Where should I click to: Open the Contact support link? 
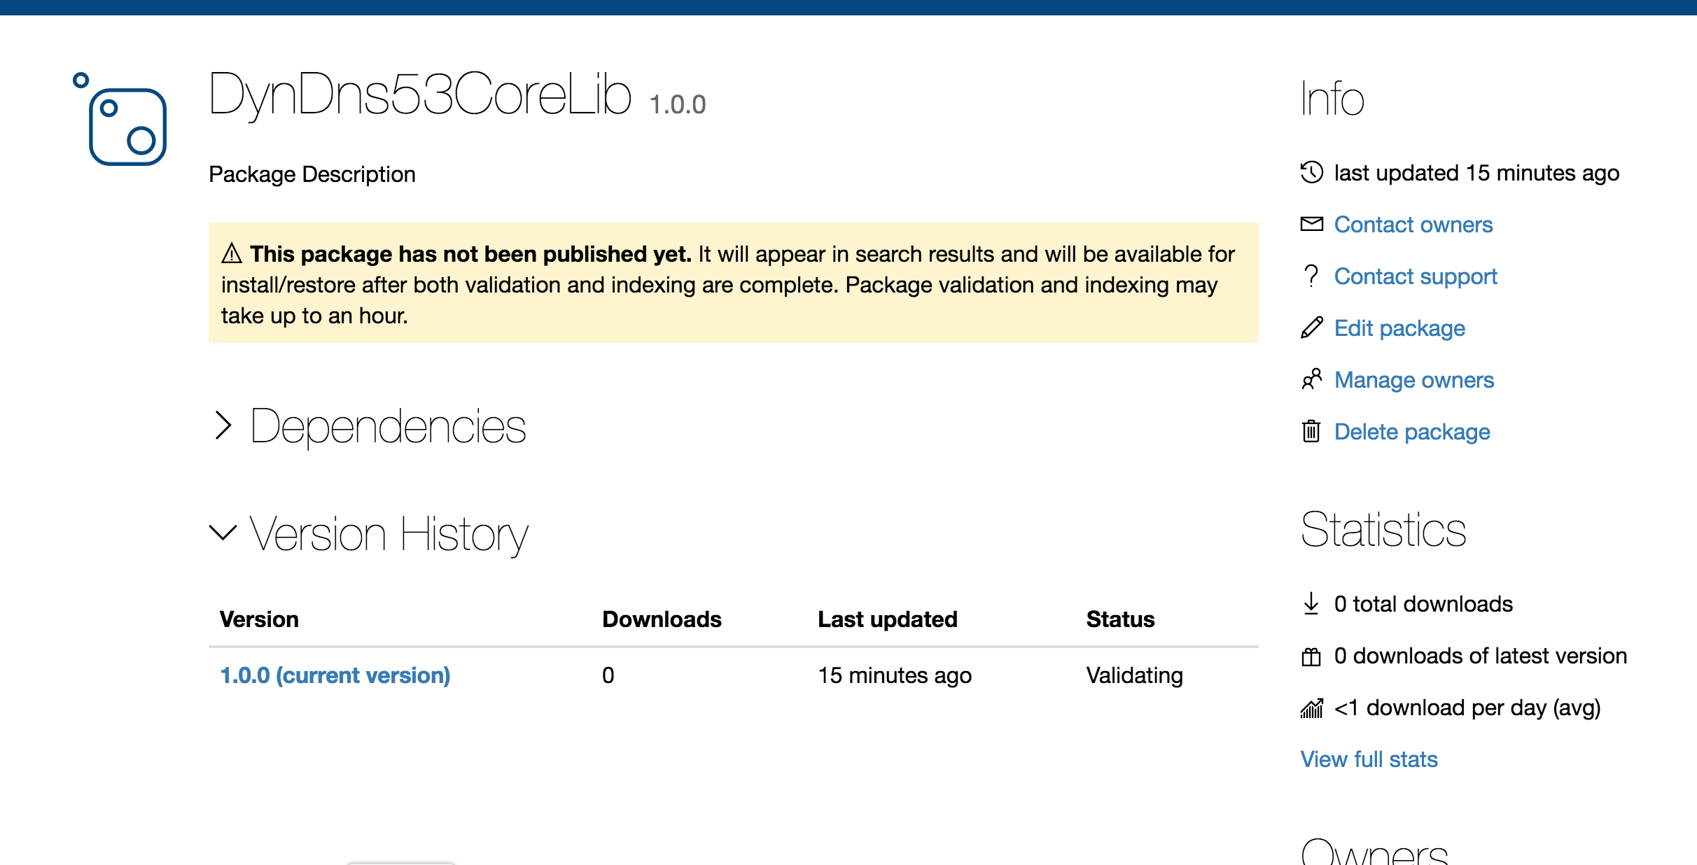click(1415, 276)
